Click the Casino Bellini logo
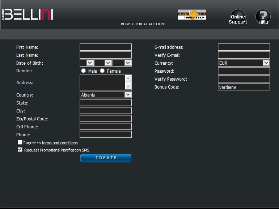Viewport: 279px width, 209px height. coord(28,14)
